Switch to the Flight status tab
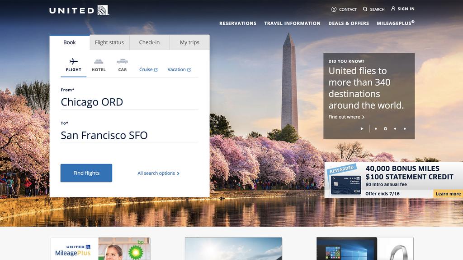Viewport: 463px width, 260px height. [109, 42]
